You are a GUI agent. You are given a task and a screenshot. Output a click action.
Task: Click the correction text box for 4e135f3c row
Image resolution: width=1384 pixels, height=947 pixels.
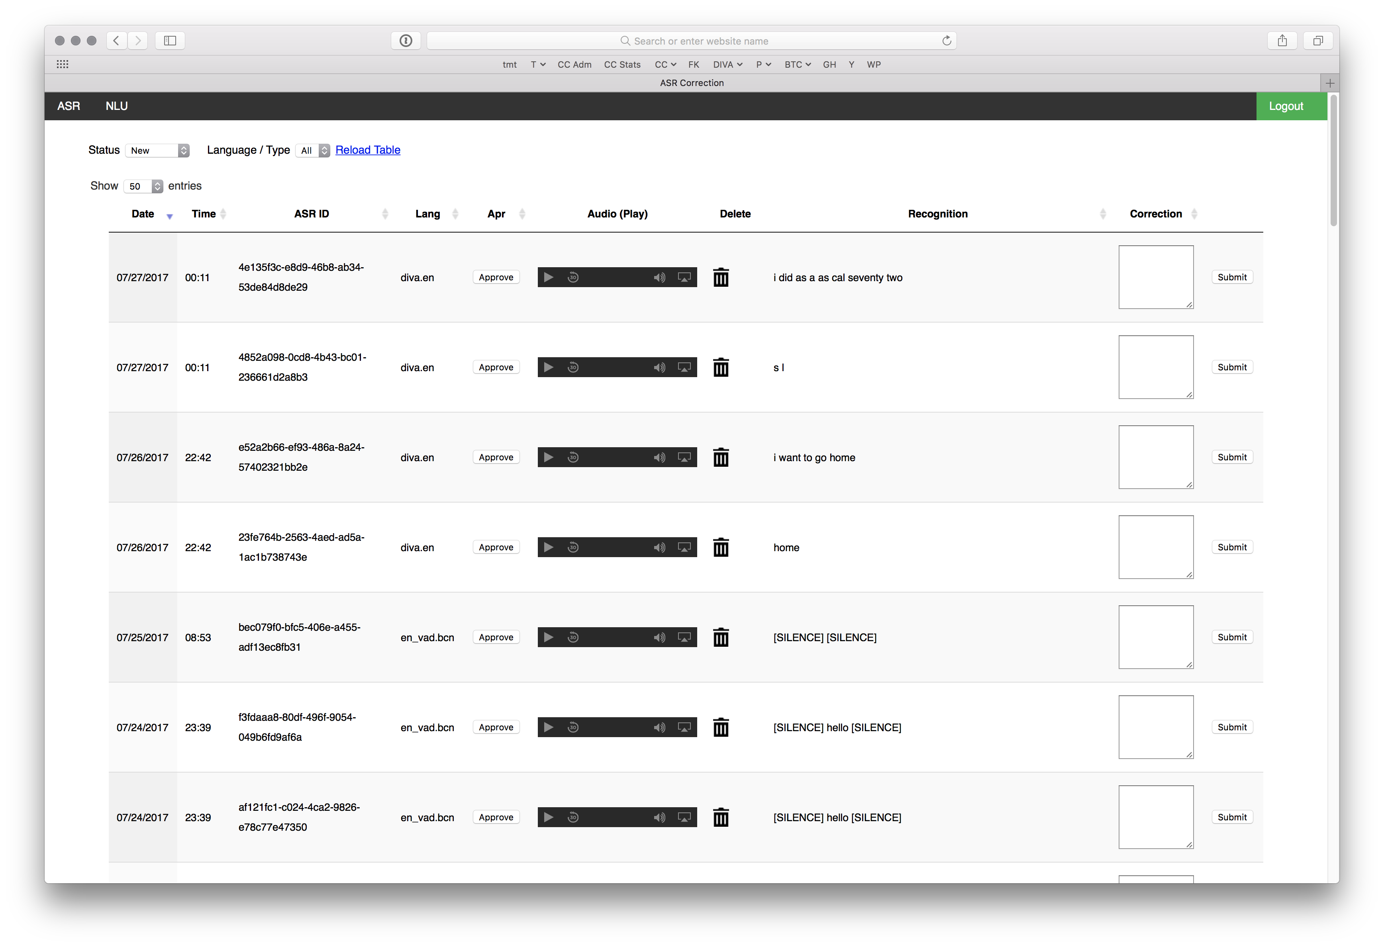1156,278
